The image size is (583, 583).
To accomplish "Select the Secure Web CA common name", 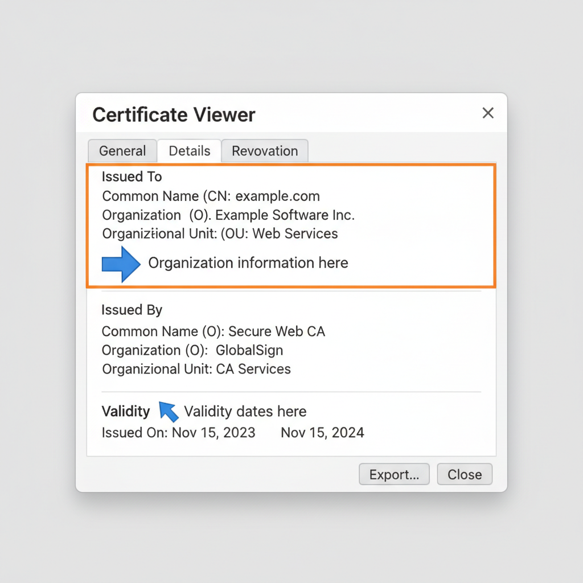I will coord(213,331).
